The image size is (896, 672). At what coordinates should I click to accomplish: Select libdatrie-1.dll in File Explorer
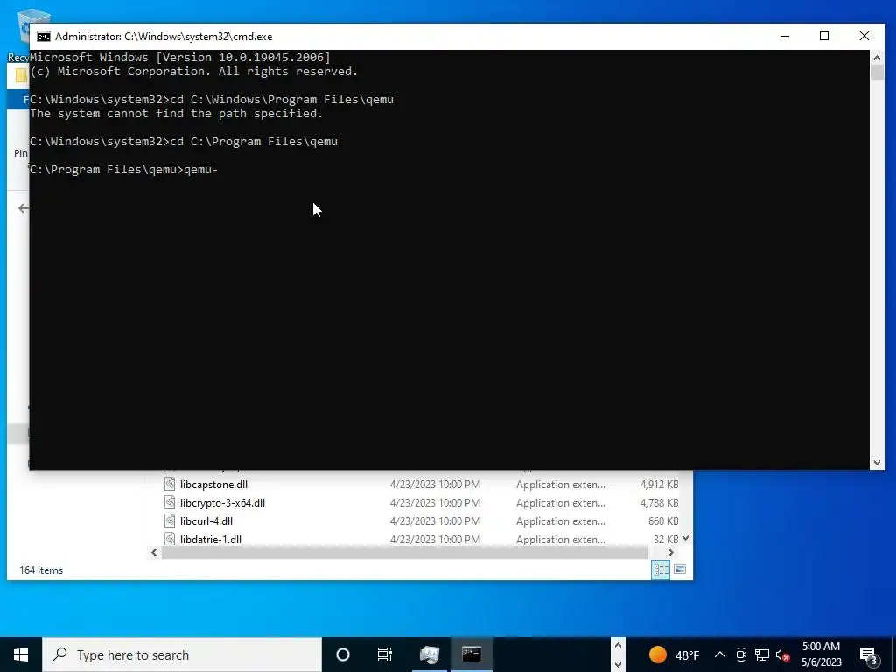pyautogui.click(x=211, y=539)
